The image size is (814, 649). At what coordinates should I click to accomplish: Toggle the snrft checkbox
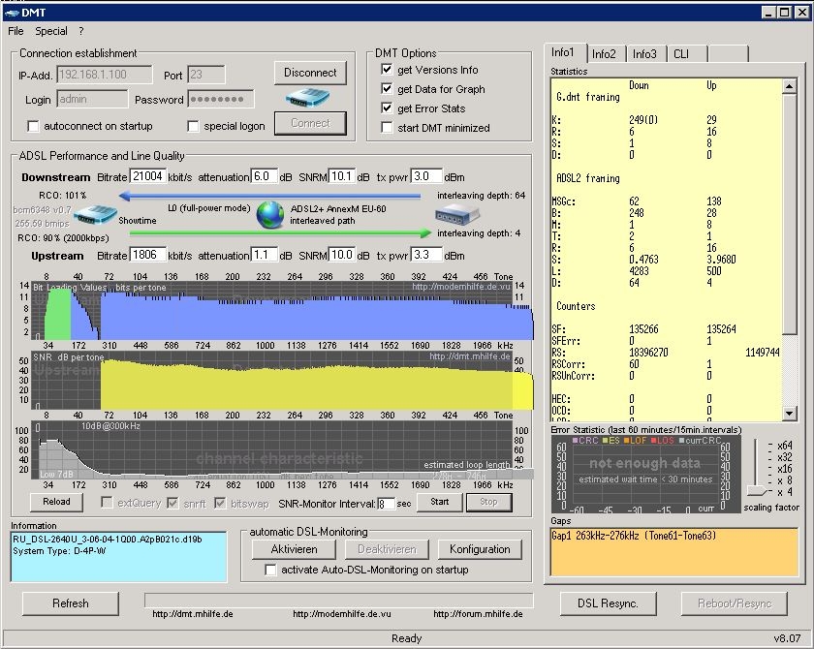pos(172,503)
